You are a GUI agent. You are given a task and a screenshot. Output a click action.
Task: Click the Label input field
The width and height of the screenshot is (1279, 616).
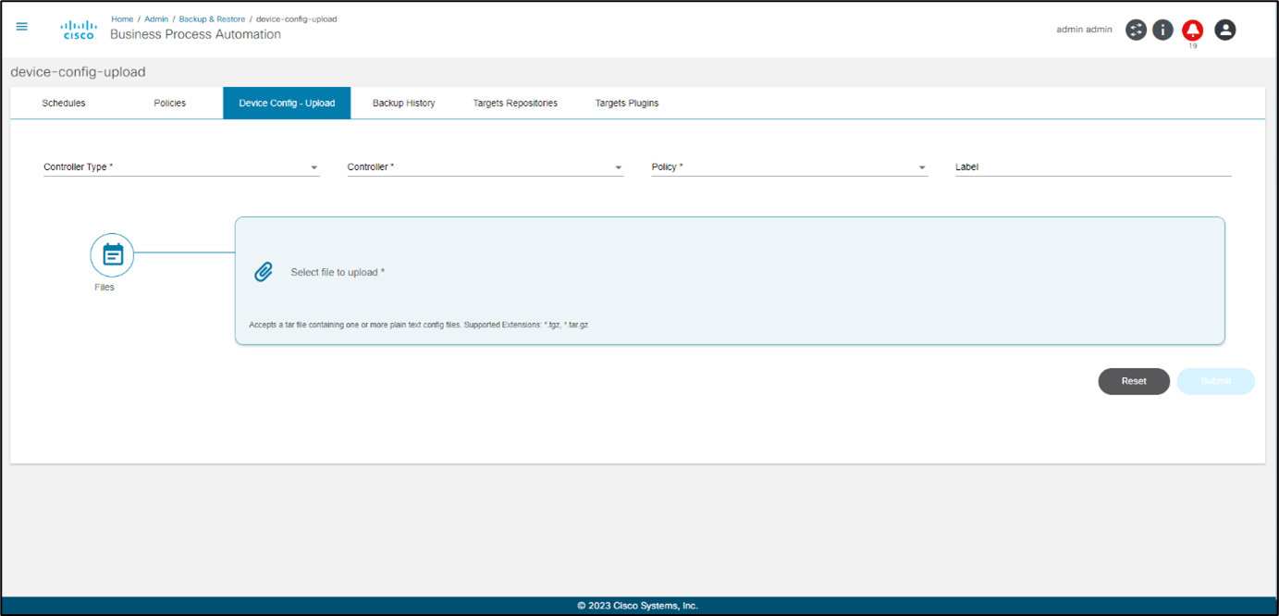tap(1093, 167)
